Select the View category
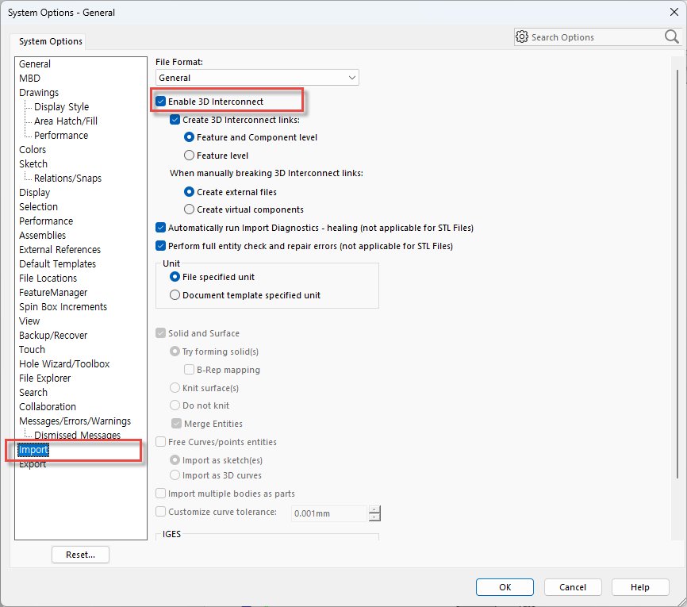This screenshot has height=607, width=687. click(x=29, y=321)
